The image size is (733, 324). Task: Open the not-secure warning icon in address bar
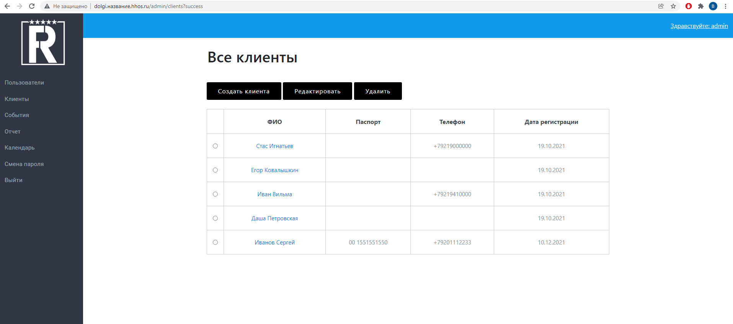(47, 6)
